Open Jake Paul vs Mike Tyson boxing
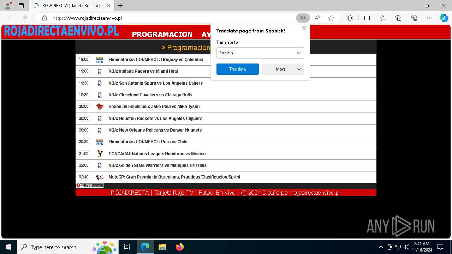Viewport: 452px width, 254px height. click(x=154, y=107)
